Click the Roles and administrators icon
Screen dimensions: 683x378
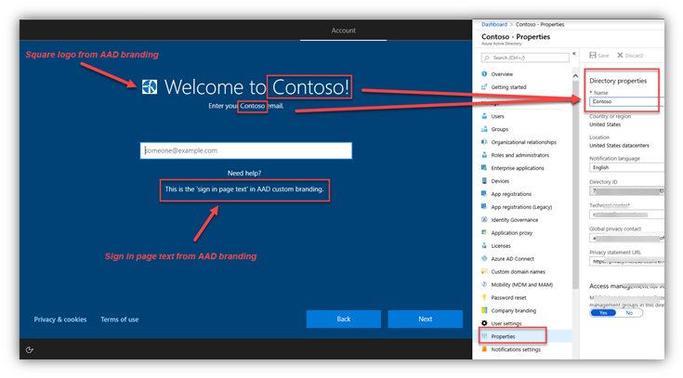click(484, 155)
